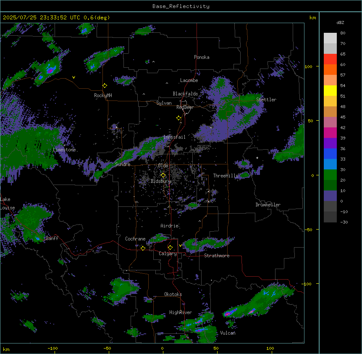Click the Calgary city label

pos(168,254)
